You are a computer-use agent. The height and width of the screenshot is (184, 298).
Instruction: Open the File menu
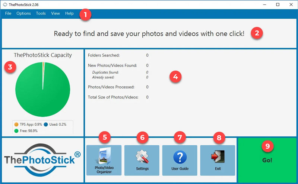coord(8,13)
